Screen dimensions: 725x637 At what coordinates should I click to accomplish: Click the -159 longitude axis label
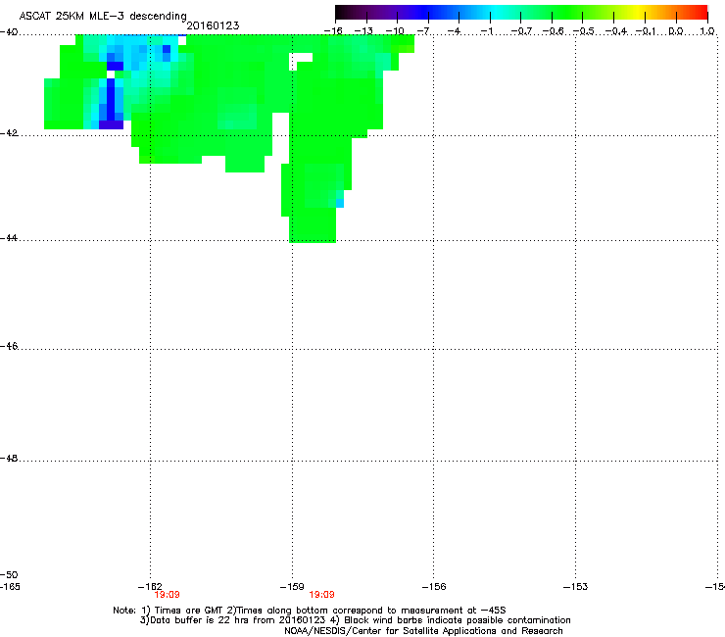[x=292, y=587]
